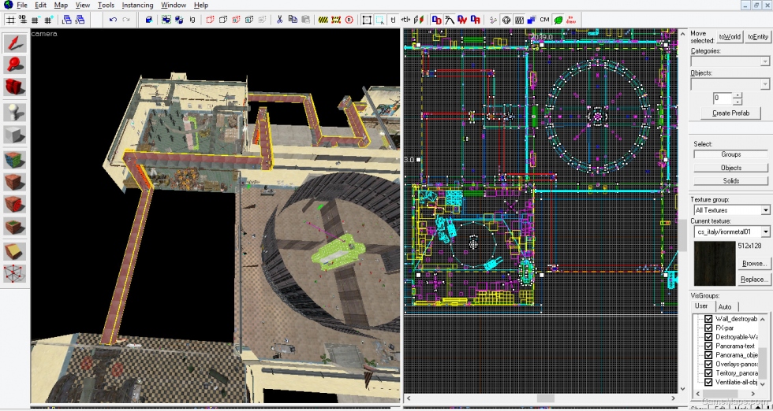Open the Texture group dropdown
773x411 pixels.
coord(732,210)
